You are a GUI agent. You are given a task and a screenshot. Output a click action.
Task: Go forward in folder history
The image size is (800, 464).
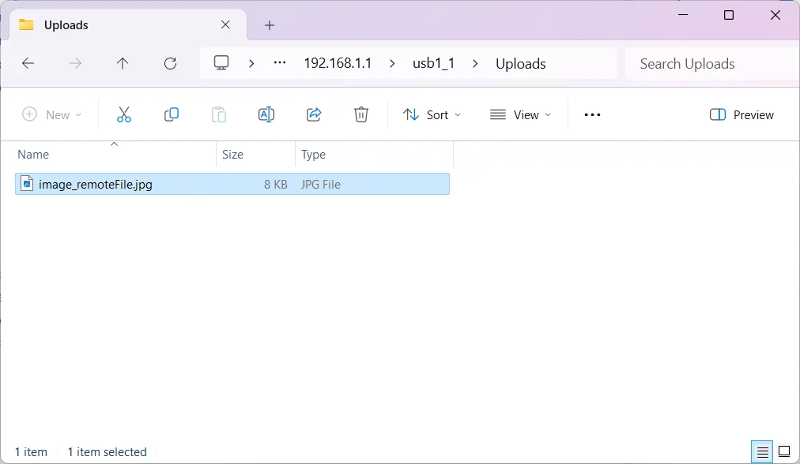(x=75, y=63)
